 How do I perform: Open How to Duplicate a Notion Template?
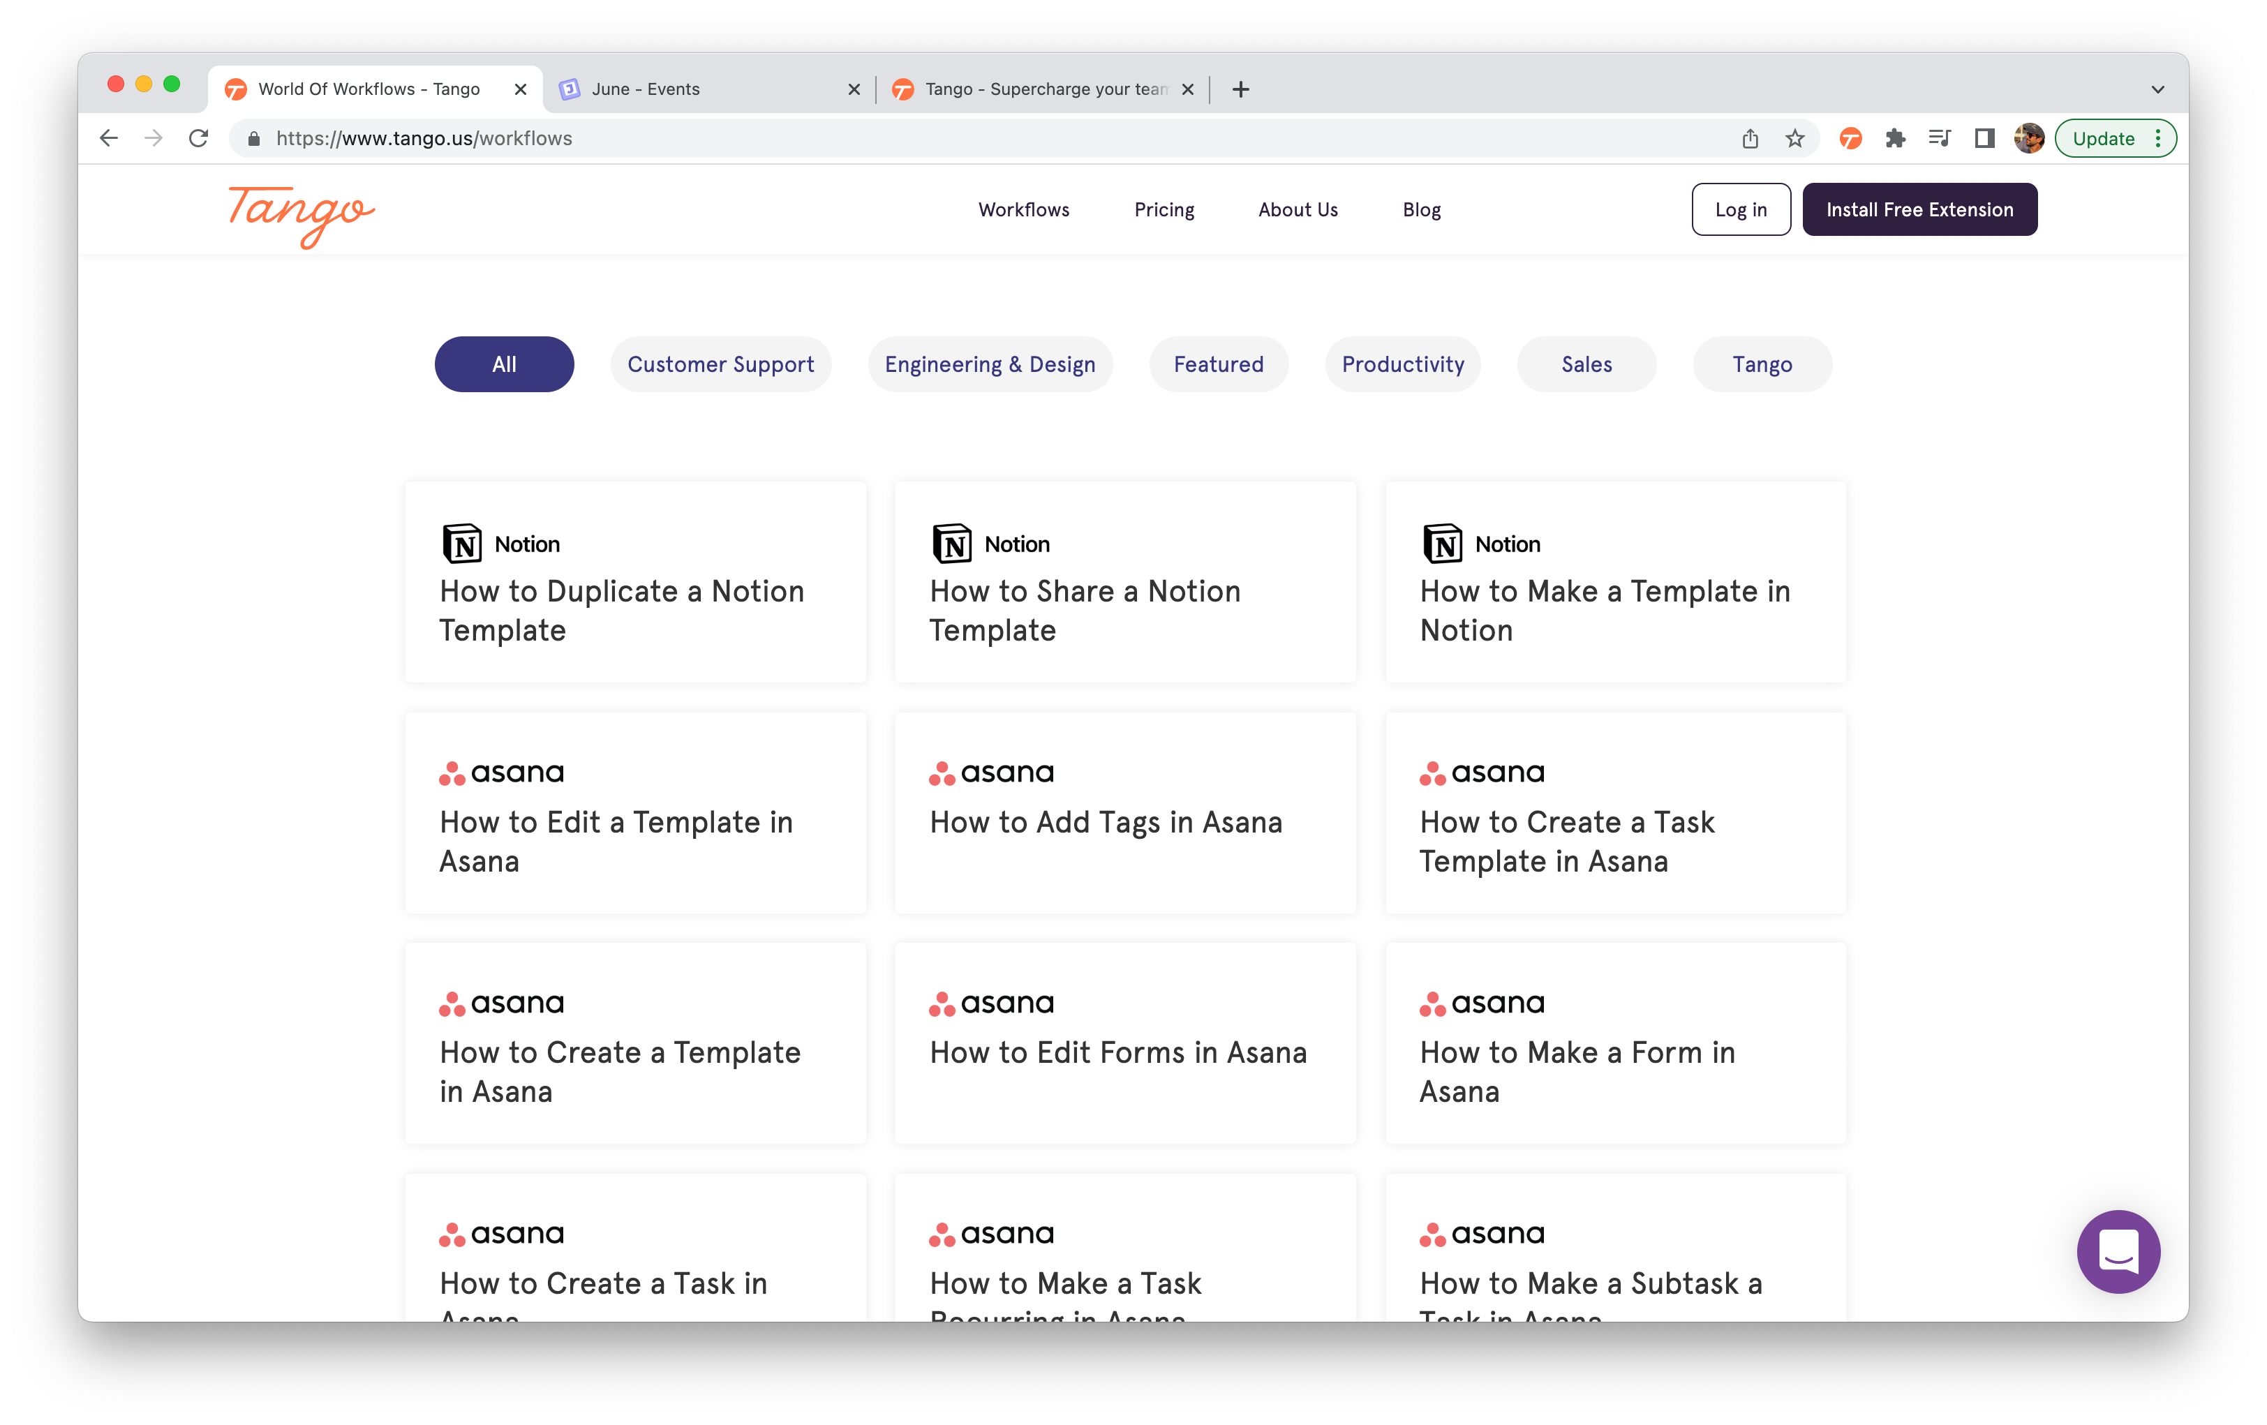point(635,582)
